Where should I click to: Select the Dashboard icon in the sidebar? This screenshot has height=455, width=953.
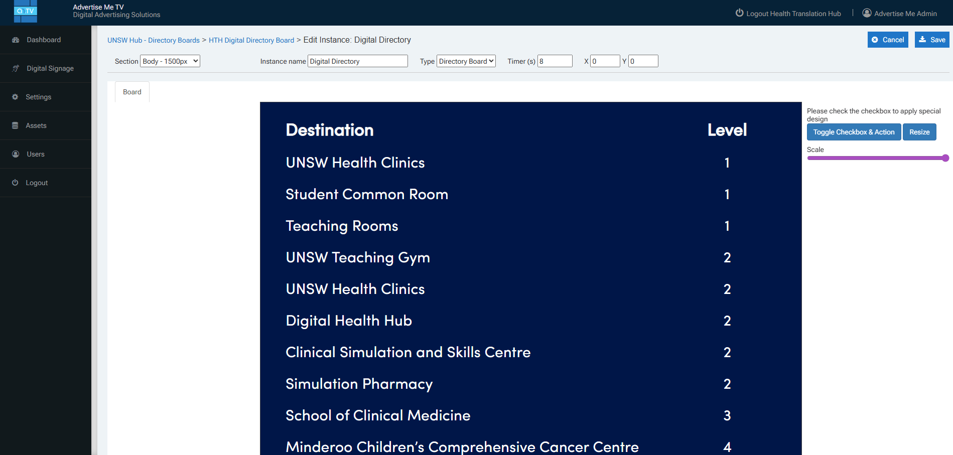point(16,40)
